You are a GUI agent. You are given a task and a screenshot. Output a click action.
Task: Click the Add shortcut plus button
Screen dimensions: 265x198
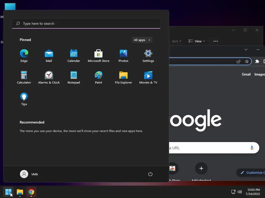[x=201, y=168]
